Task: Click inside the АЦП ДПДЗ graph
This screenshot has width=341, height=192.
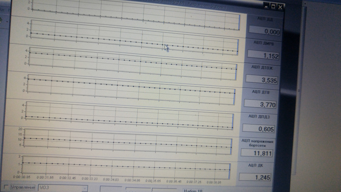Action: tap(130, 116)
